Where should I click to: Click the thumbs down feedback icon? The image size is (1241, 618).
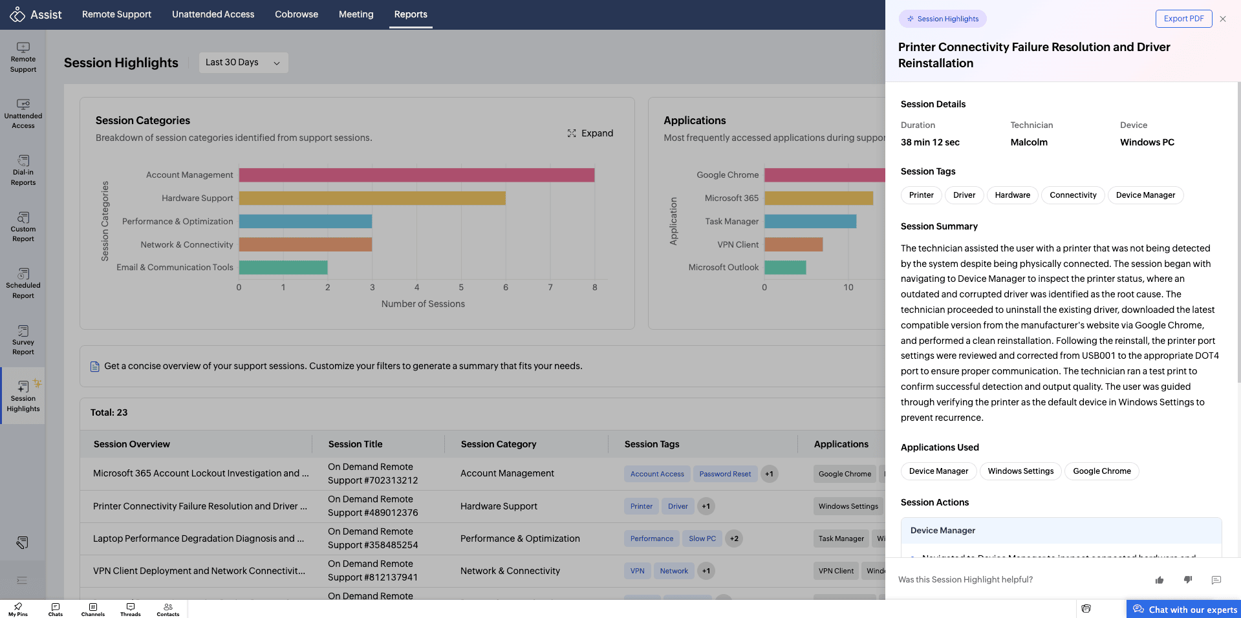1188,580
